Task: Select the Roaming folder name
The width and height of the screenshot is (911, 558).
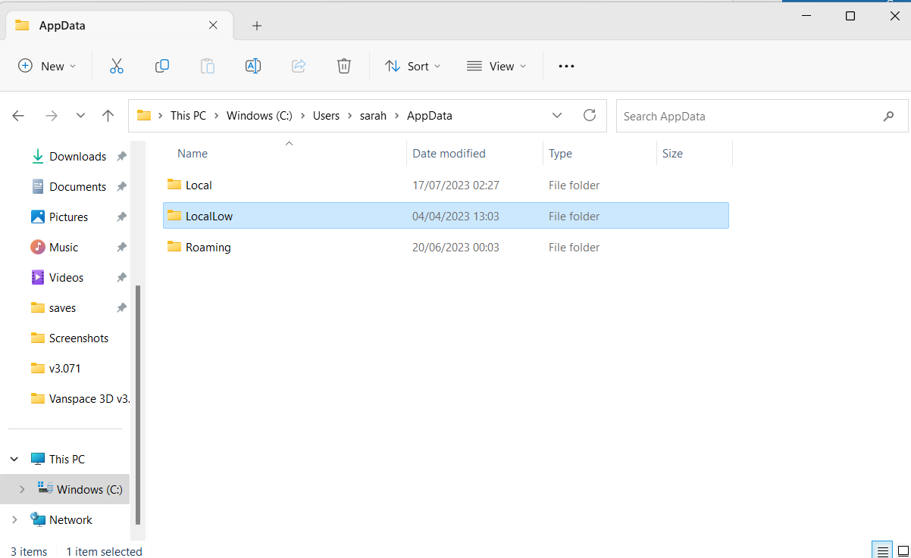Action: tap(208, 248)
